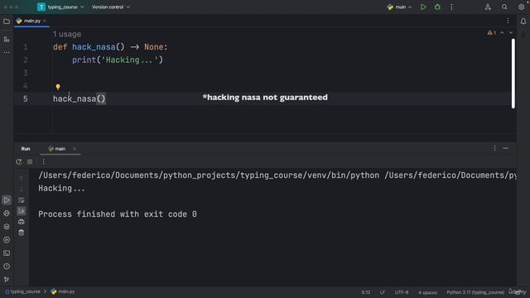
Task: Click the Python 3.11 interpreter status widget
Action: [475, 292]
